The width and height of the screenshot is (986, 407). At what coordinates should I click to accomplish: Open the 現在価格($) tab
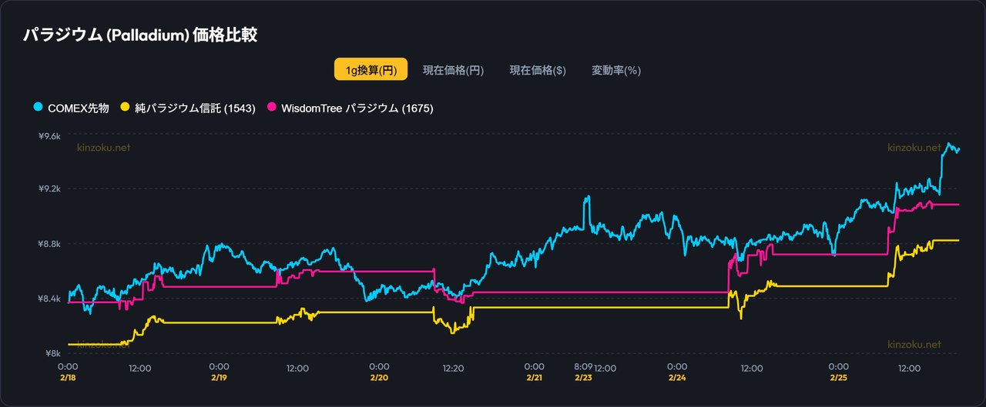point(538,70)
